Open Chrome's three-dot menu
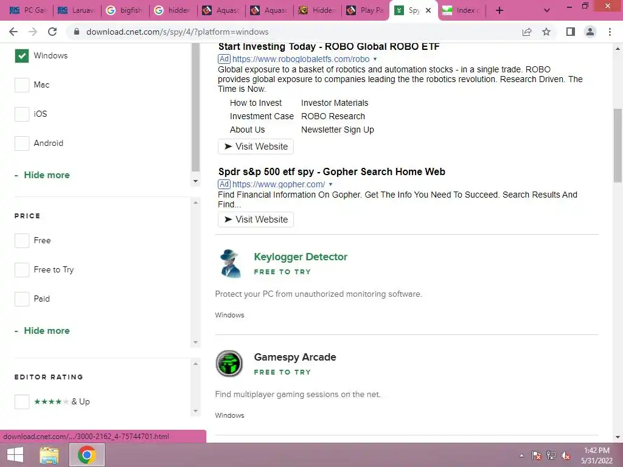This screenshot has width=623, height=467. (x=610, y=32)
